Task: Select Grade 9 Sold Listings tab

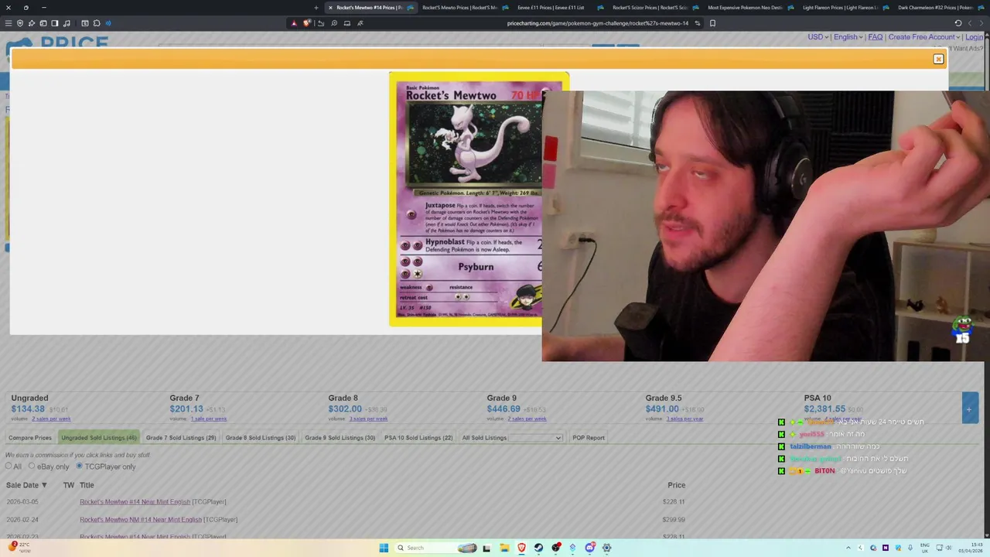Action: coord(340,438)
